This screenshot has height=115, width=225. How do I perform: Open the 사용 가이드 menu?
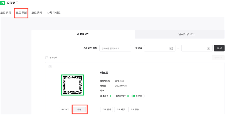tap(54, 13)
